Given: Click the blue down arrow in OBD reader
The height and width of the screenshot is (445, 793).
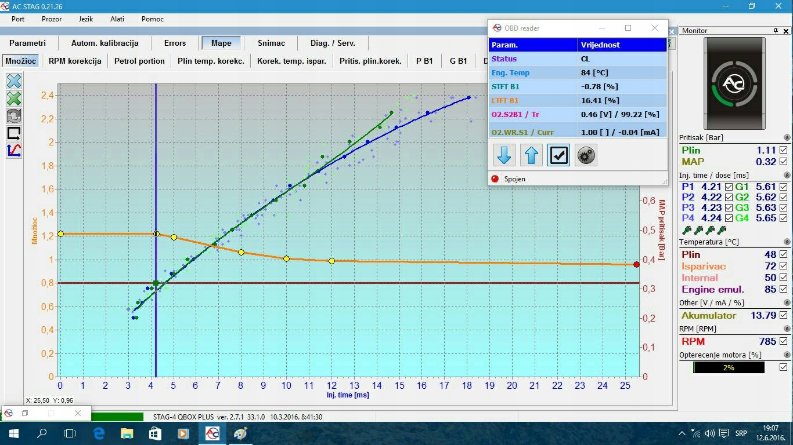Looking at the screenshot, I should (504, 155).
